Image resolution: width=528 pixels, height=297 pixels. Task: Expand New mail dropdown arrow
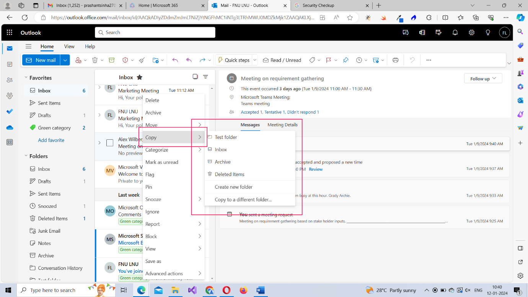65,60
